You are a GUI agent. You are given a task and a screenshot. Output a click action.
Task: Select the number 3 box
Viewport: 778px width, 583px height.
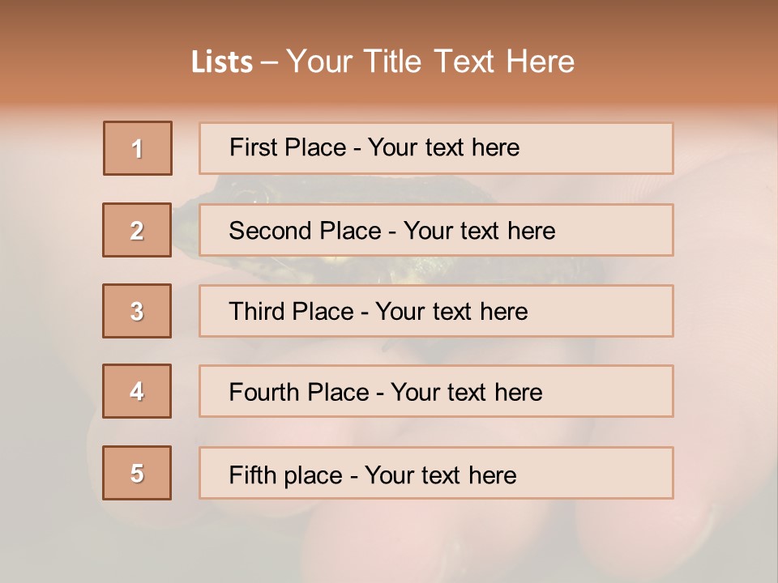(x=137, y=311)
